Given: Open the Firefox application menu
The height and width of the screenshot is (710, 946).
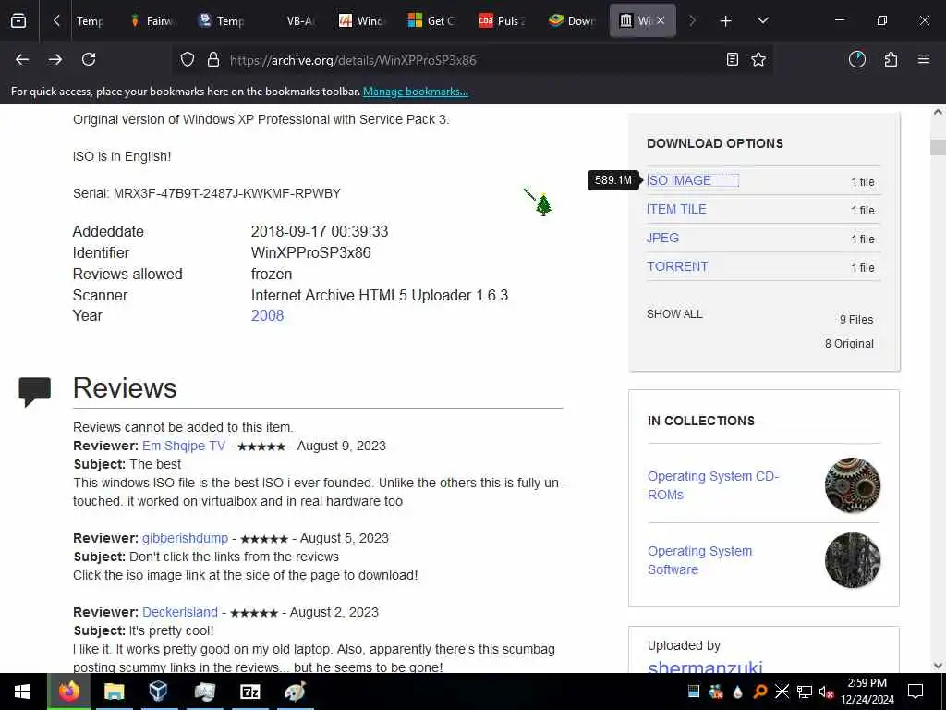Looking at the screenshot, I should click(x=923, y=59).
